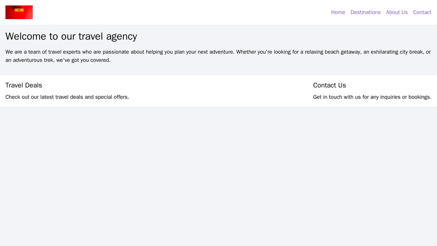
Task: Select the Contact Us heading
Action: tap(329, 85)
